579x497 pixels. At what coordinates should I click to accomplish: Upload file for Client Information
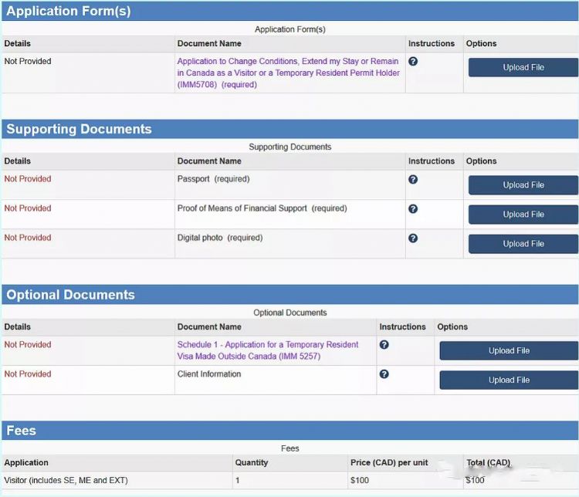point(509,380)
